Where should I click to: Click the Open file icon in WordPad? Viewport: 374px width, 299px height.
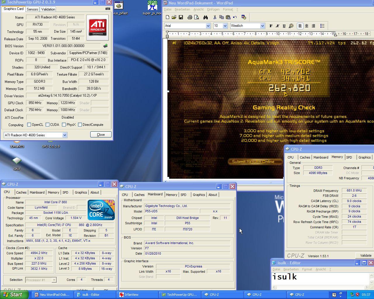point(174,17)
